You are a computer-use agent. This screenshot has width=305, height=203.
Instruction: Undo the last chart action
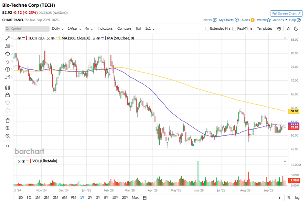pyautogui.click(x=7, y=103)
